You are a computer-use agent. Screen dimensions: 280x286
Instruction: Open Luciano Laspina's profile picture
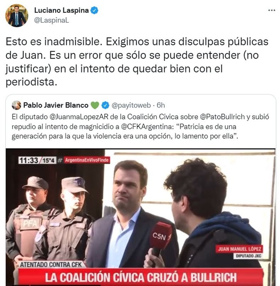[x=17, y=16]
